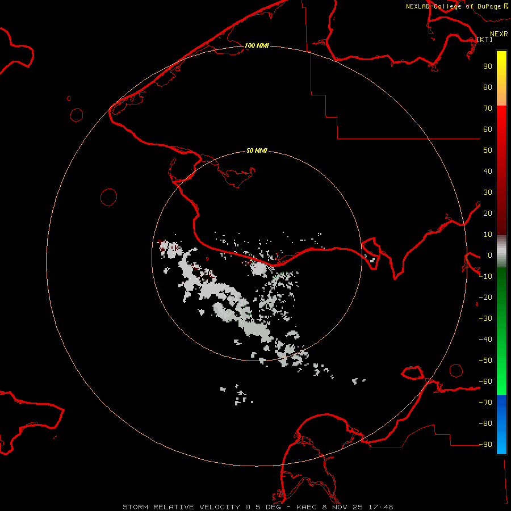The height and width of the screenshot is (511, 511).
Task: Click the -90 value on velocity scale
Action: [485, 445]
